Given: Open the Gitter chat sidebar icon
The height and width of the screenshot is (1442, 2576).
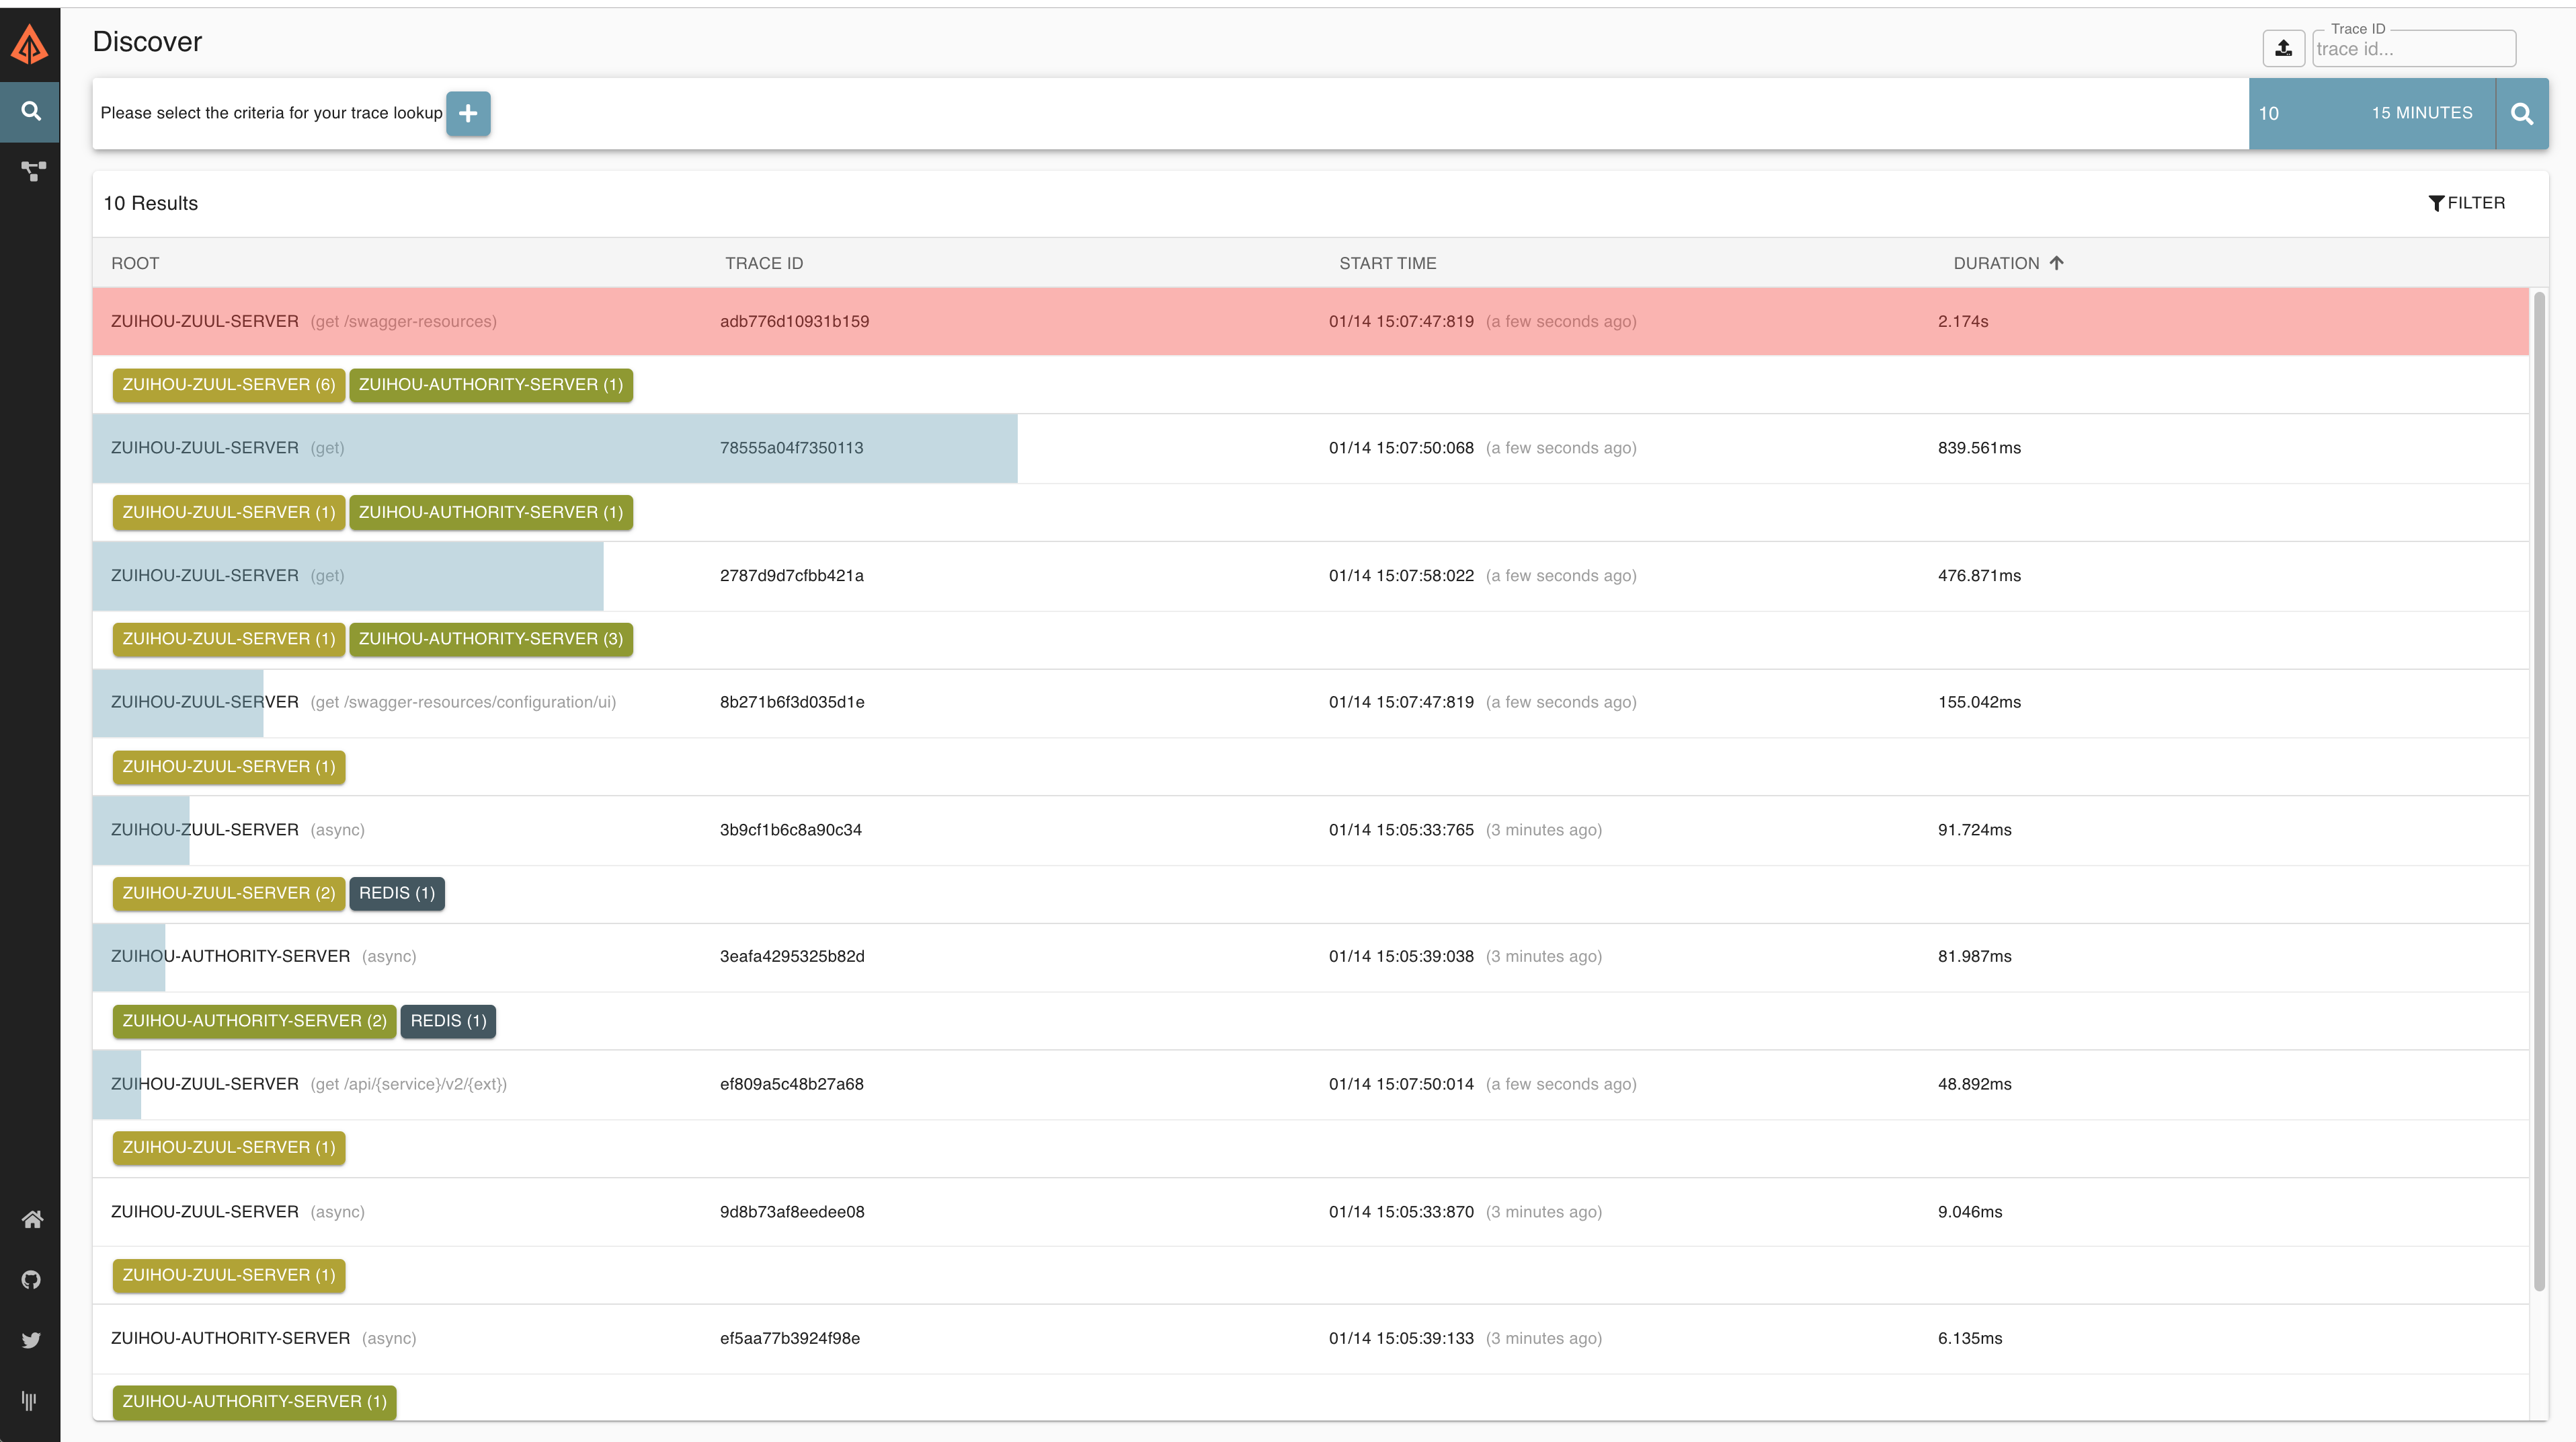Looking at the screenshot, I should (30, 1400).
